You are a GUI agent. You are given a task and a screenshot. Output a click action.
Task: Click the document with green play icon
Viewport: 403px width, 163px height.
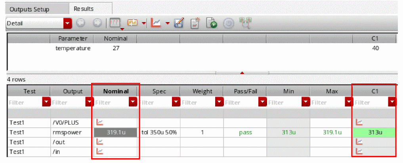(x=212, y=23)
